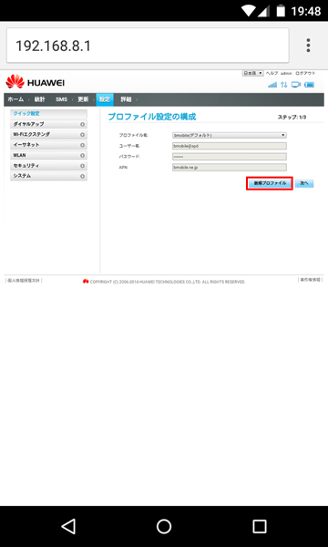The image size is (328, 547).
Task: Tap the Android home circle button
Action: 164,526
